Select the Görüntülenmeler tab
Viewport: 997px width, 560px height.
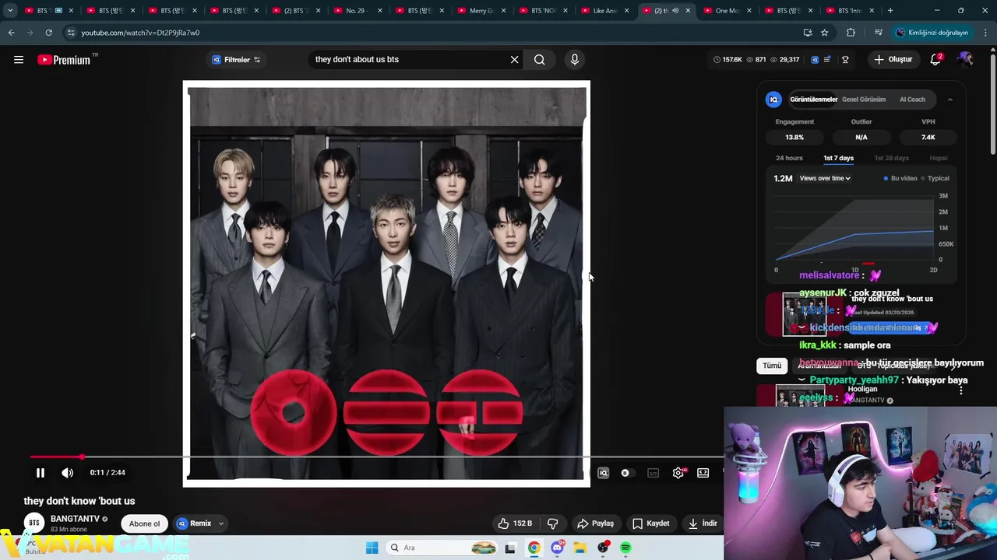click(x=814, y=100)
